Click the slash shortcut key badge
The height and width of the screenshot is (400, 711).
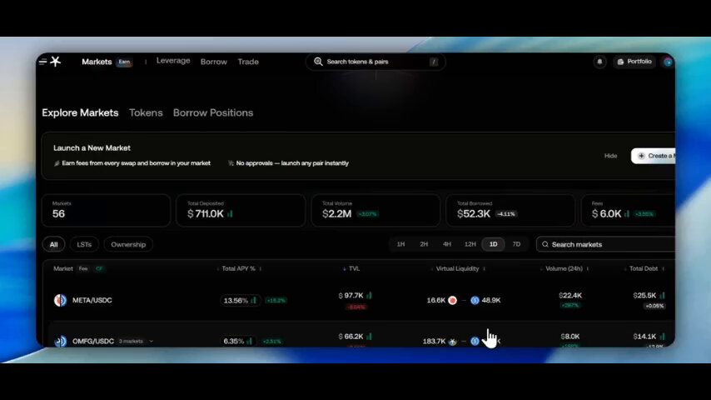tap(434, 62)
